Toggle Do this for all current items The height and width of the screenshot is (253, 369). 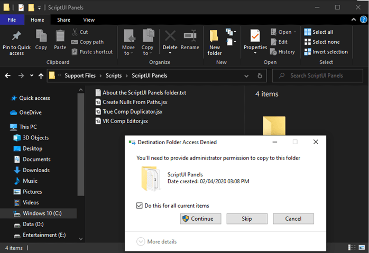pos(140,205)
